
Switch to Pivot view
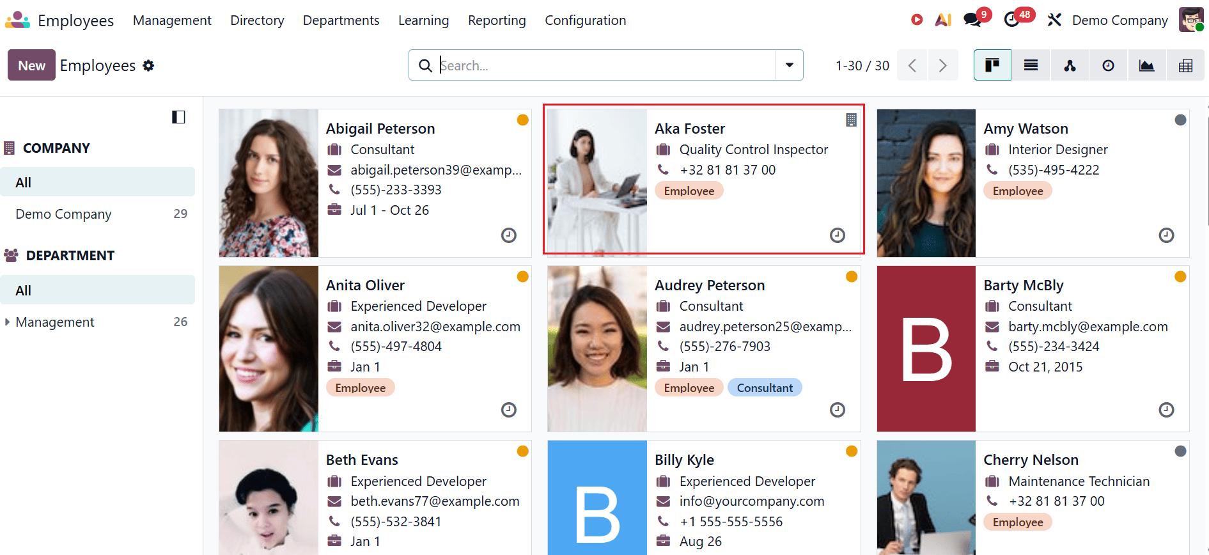click(1186, 65)
